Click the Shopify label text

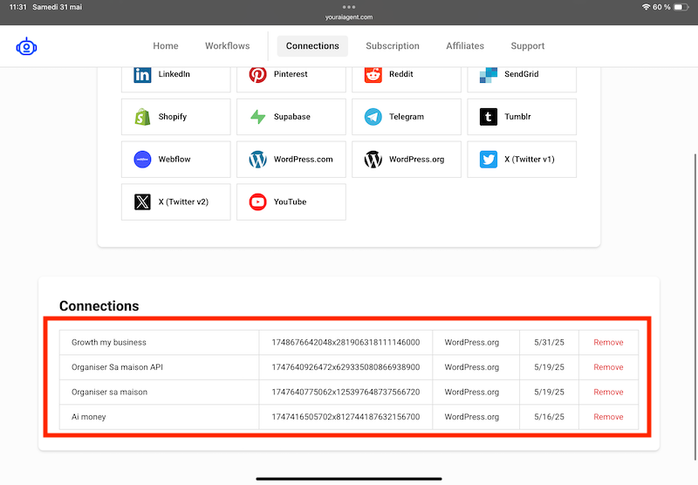[x=173, y=117]
